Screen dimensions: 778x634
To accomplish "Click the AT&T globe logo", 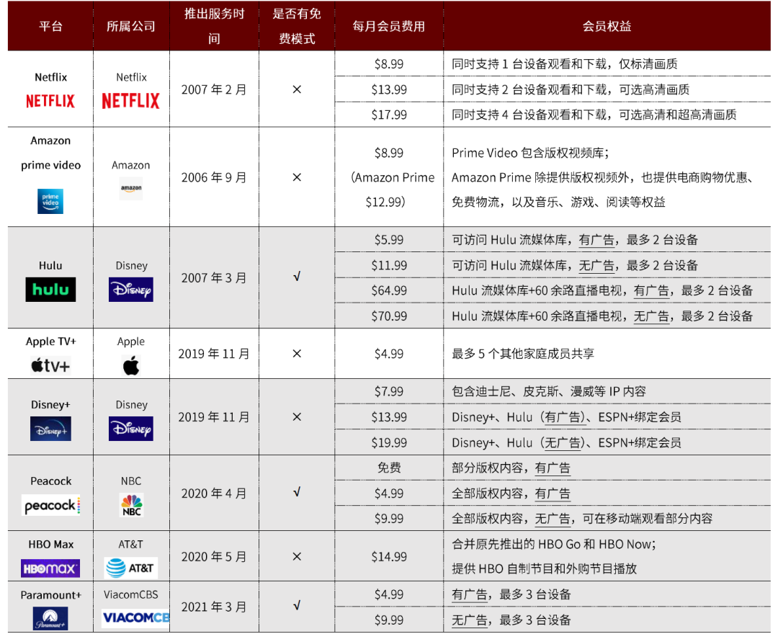I will click(131, 568).
